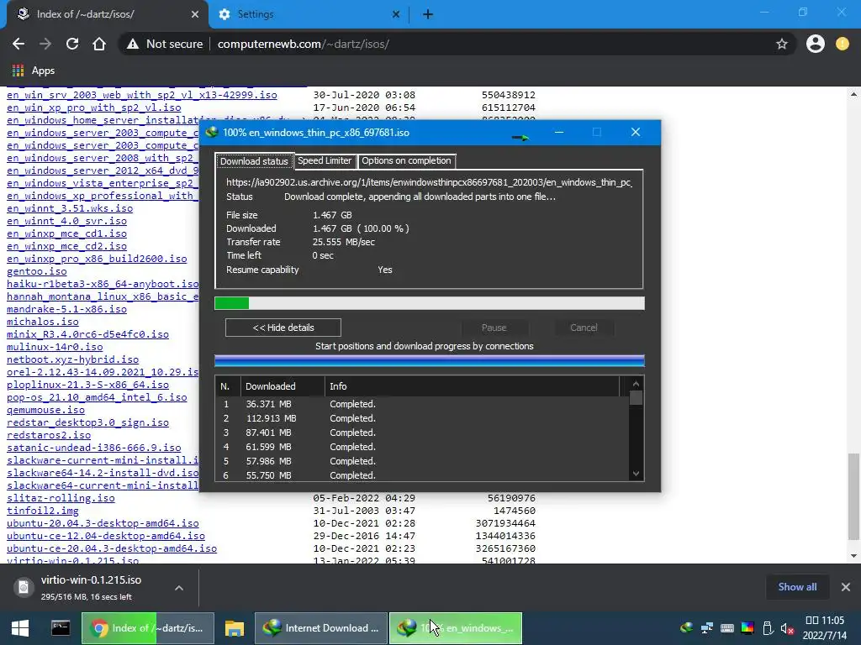Click the network tray icon
The image size is (861, 645).
click(707, 628)
